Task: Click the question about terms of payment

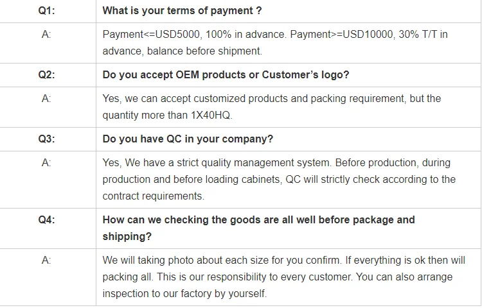Action: 182,11
